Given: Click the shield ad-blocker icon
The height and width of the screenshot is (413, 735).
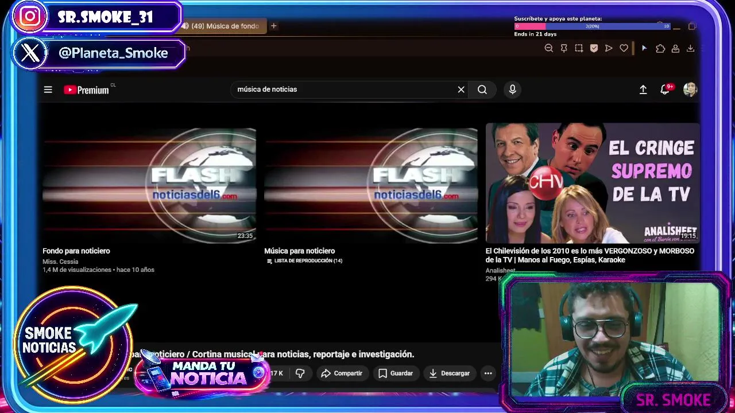Looking at the screenshot, I should (x=594, y=49).
